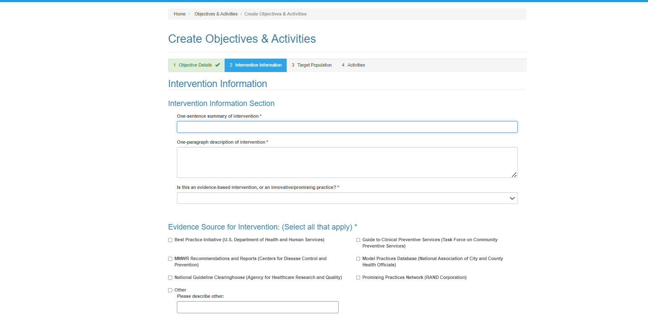Switch to the Target Population step
648x325 pixels.
pyautogui.click(x=311, y=65)
